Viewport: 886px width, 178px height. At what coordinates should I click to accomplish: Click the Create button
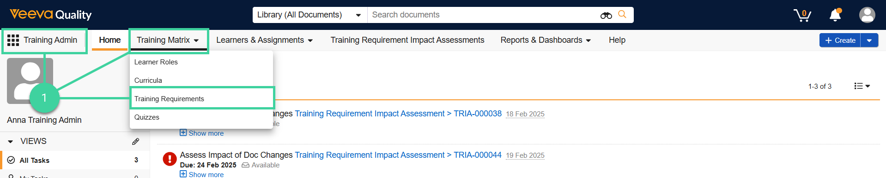[x=840, y=40]
